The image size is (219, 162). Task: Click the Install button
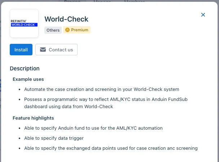(21, 50)
